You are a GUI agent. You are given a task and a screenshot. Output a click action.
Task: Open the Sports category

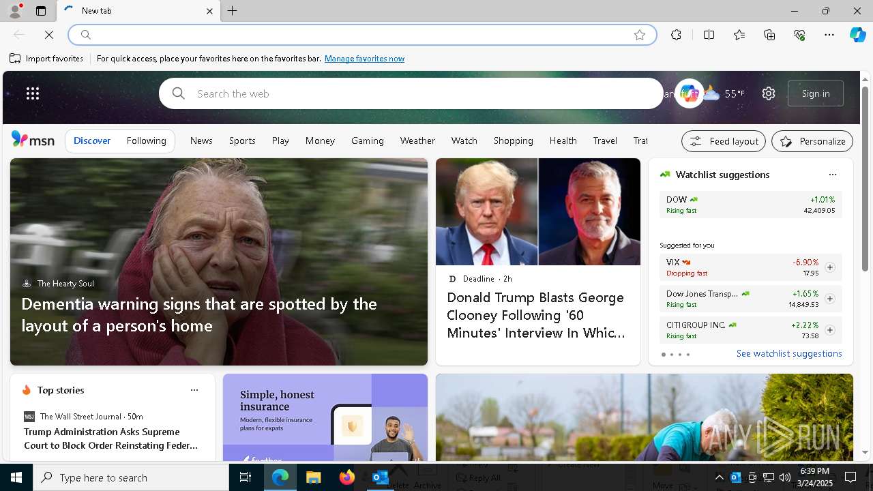(242, 140)
